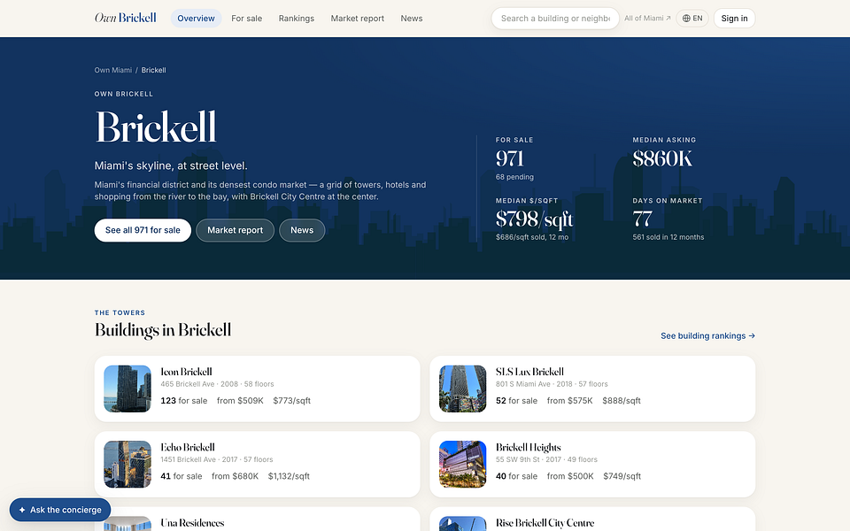Screen dimensions: 850x531
Task: Click the Brickell Heights building title
Action: point(528,448)
